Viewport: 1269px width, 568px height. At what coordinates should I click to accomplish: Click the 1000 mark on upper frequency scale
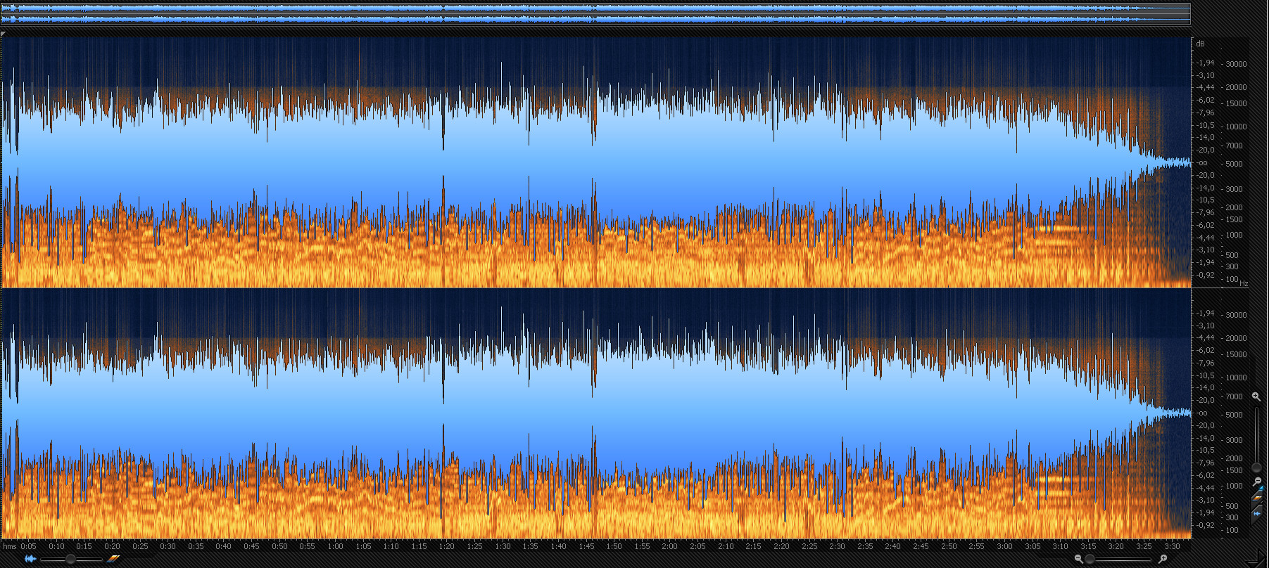click(x=1234, y=235)
